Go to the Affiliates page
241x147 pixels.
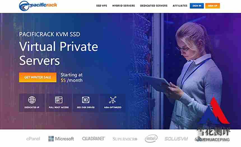[x=180, y=6]
